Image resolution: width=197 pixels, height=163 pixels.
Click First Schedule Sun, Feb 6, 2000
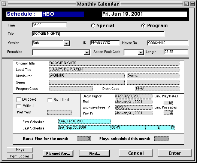coord(85,121)
